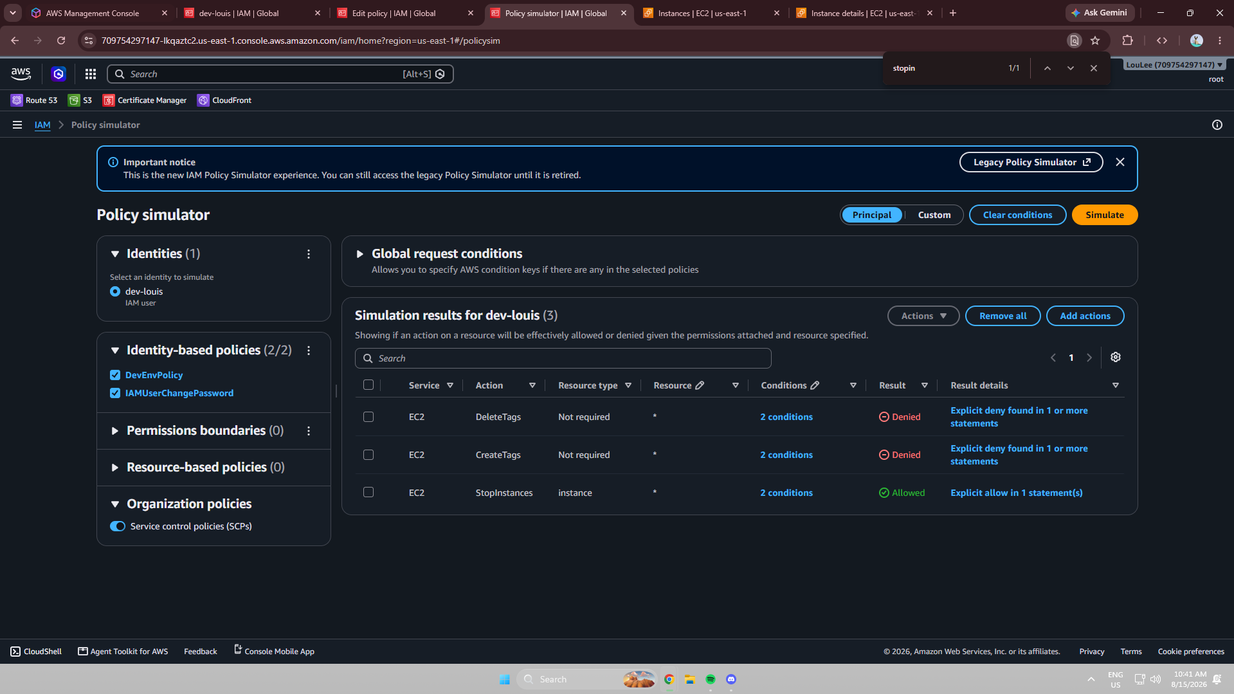Open Identities panel kebab menu
Viewport: 1234px width, 694px height.
309,254
